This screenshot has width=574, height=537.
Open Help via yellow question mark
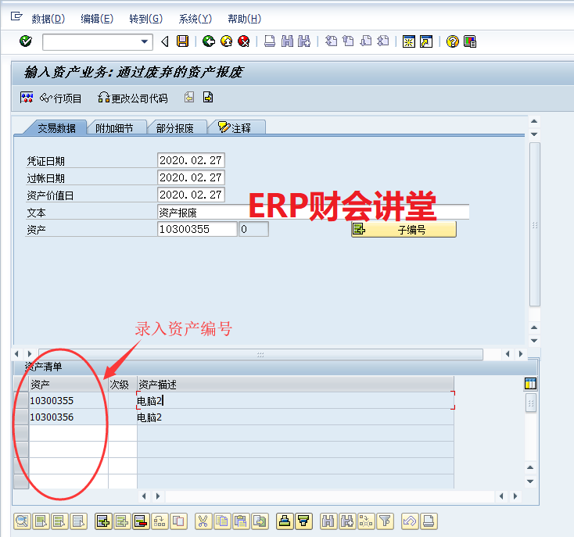(453, 41)
